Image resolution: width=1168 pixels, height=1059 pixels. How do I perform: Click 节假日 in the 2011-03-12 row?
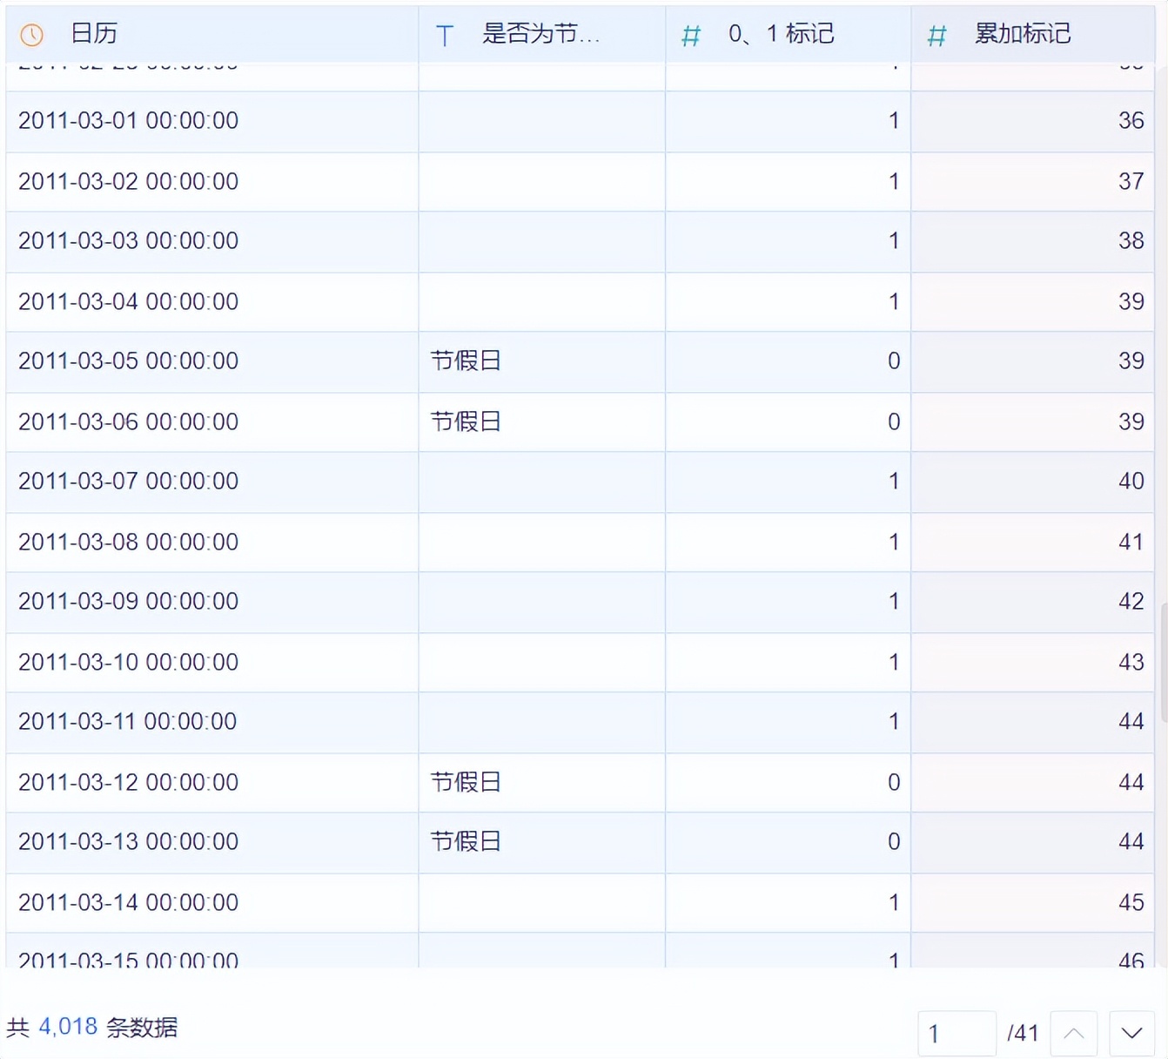(x=466, y=782)
